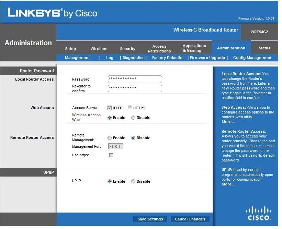This screenshot has height=229, width=282.
Task: Click the UPnP section header on left
Action: 29,172
